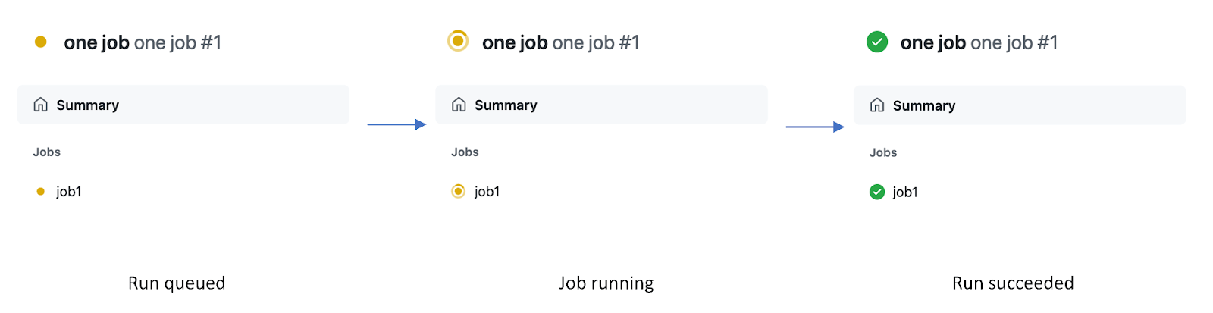Click the arrow between running and succeeded panels
The image size is (1213, 313).
pos(815,127)
